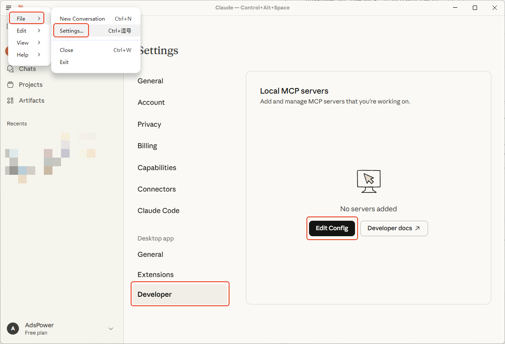Go to Claude Code settings
The width and height of the screenshot is (505, 344).
(159, 210)
